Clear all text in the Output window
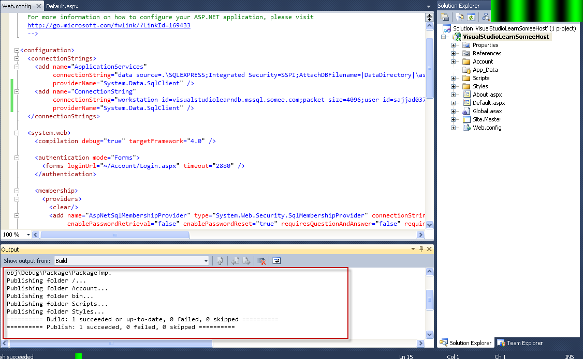 coord(261,261)
